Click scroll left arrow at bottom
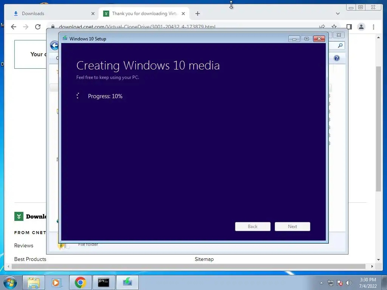Screen dimensions: 387x290 pos(8,266)
